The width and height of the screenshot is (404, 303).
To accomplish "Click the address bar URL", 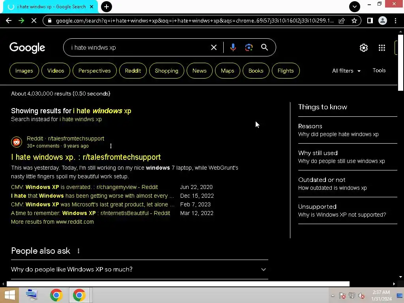I will click(195, 21).
